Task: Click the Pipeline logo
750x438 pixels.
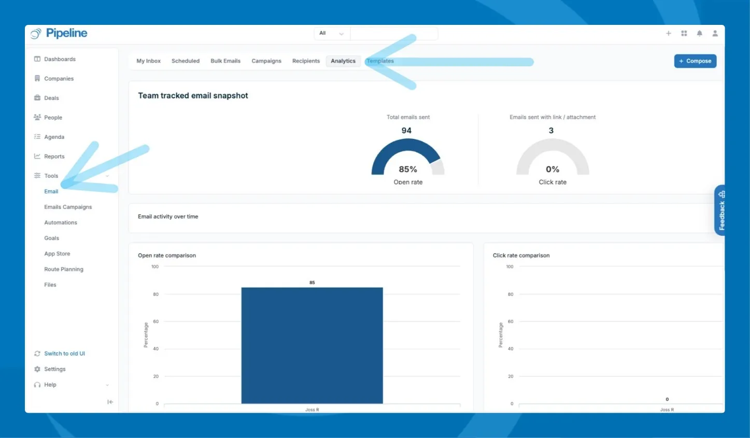Action: click(59, 33)
